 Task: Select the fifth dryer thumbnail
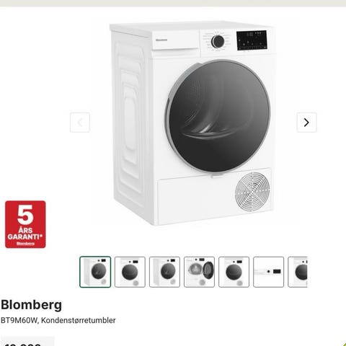click(234, 272)
